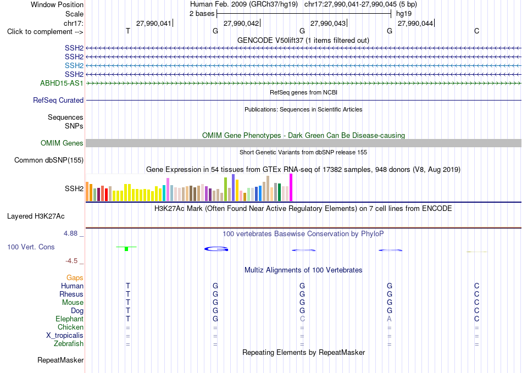Click the orange 'Gaps' label
The image size is (522, 373).
coord(75,277)
